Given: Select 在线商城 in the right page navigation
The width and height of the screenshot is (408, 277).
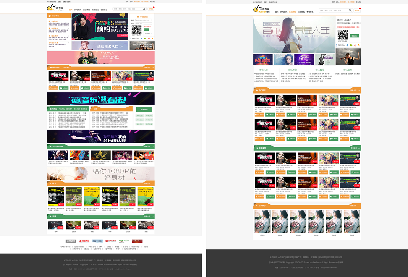Looking at the screenshot, I should click(x=301, y=12).
